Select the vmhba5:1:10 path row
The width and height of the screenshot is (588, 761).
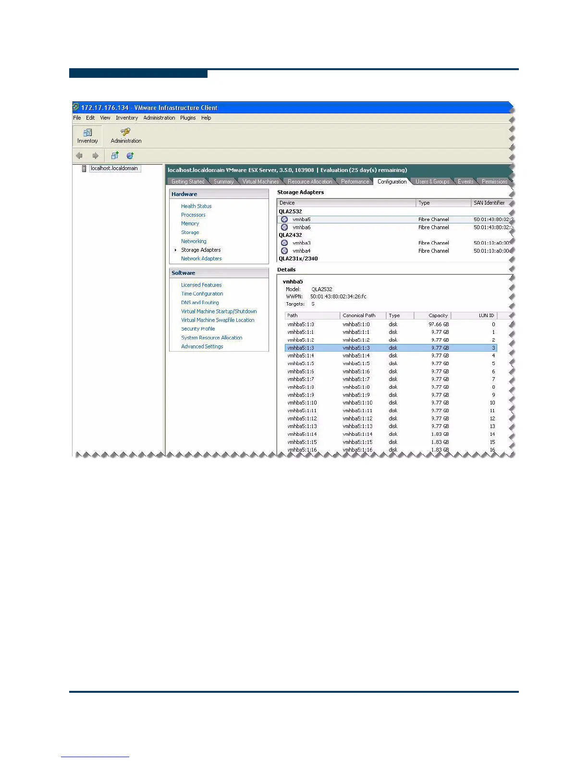[391, 403]
